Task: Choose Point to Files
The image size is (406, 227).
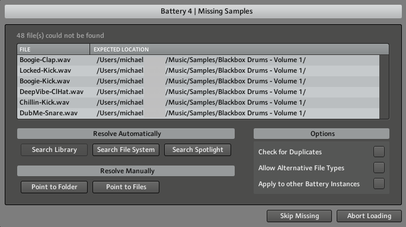Action: (126, 187)
